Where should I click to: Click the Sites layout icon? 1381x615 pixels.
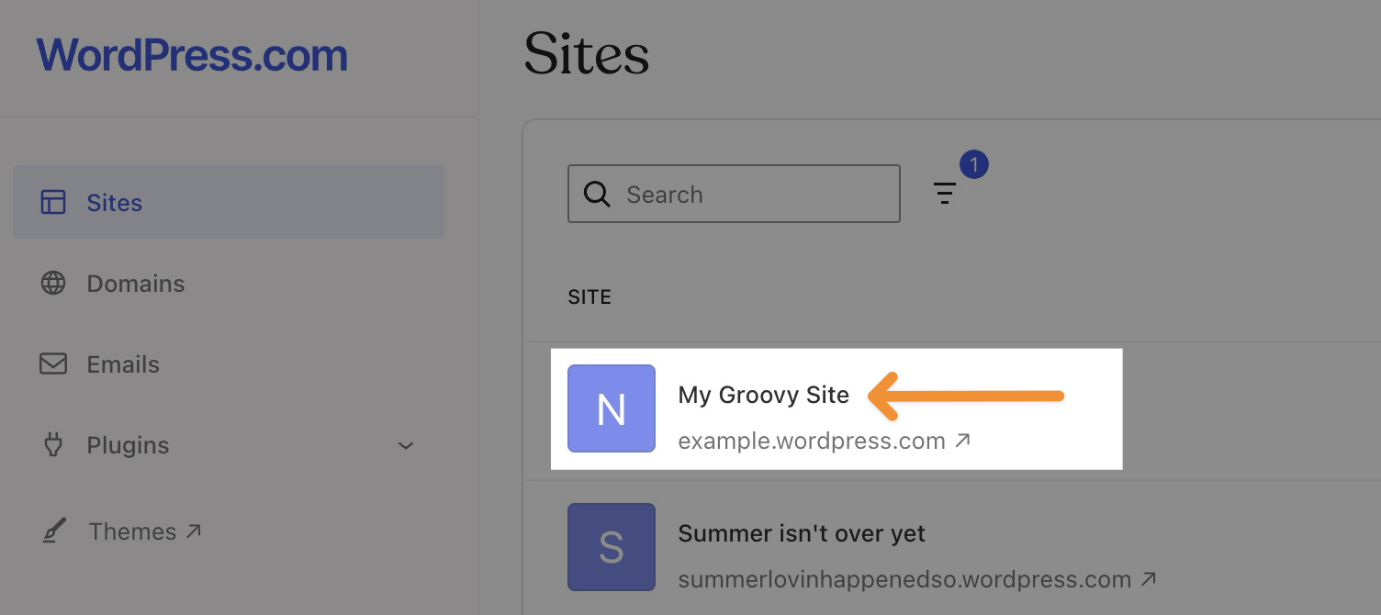click(x=53, y=202)
